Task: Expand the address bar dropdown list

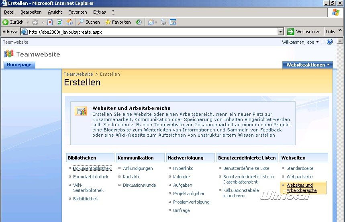Action: [280, 32]
